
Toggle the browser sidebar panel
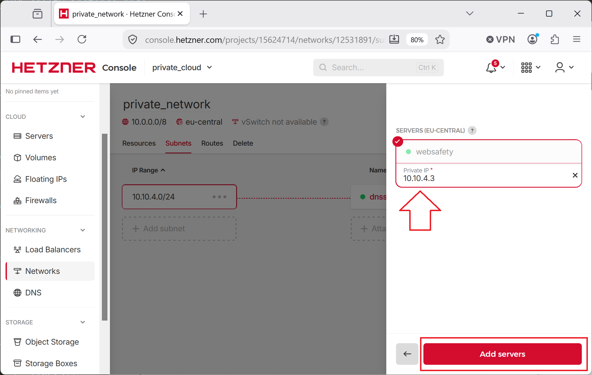[16, 40]
